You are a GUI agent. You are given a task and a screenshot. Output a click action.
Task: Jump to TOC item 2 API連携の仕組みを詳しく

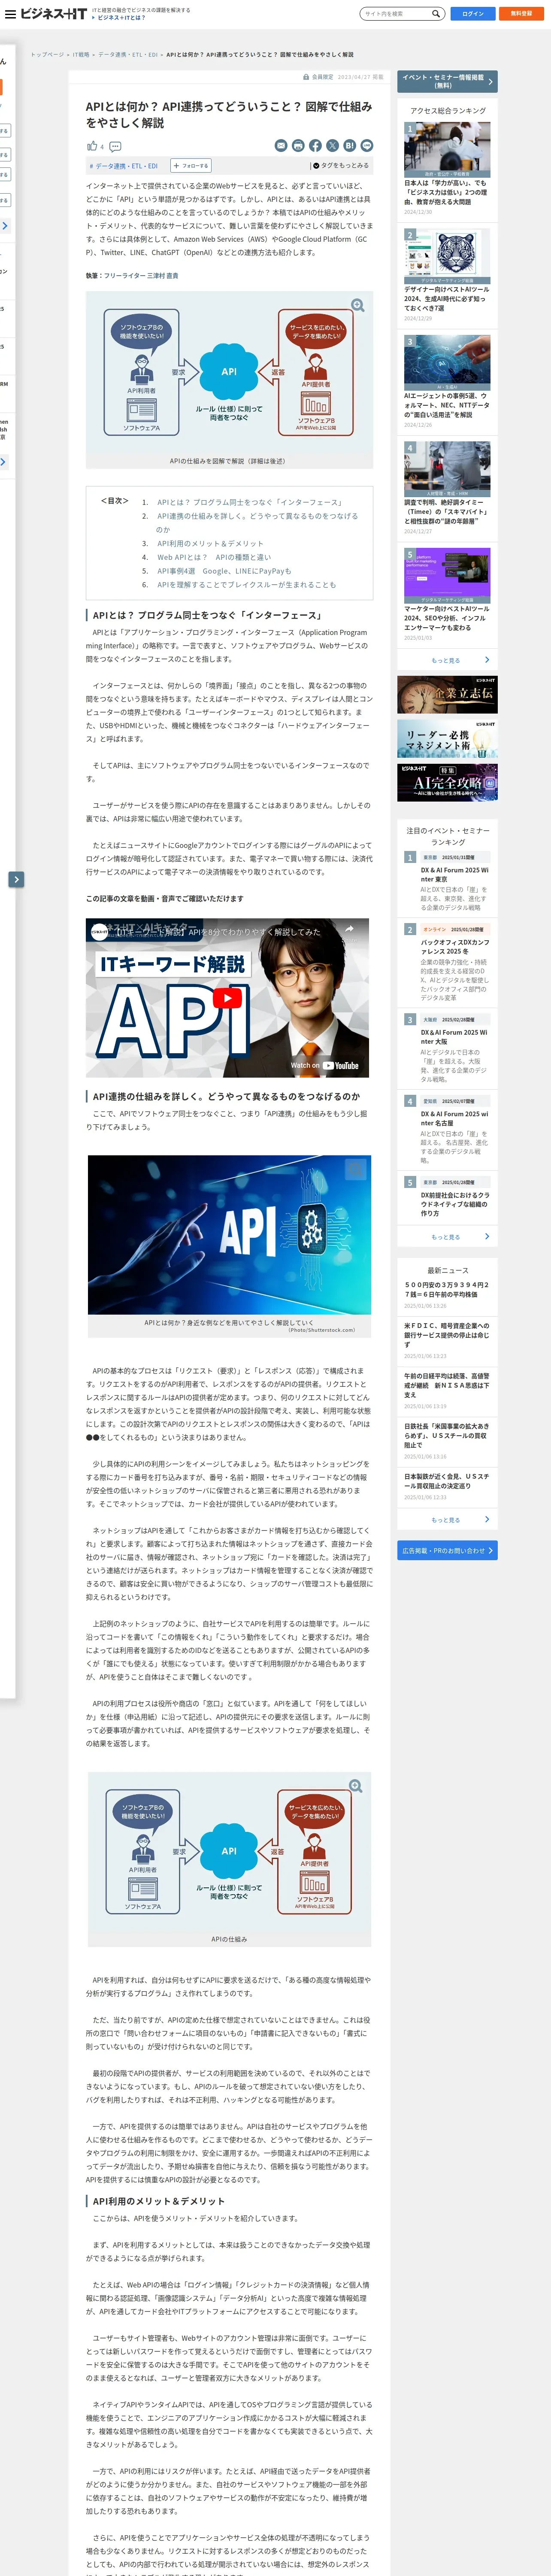click(x=257, y=523)
